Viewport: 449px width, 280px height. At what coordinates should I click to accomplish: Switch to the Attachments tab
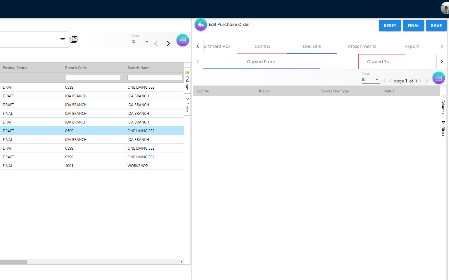click(362, 46)
